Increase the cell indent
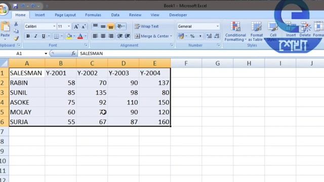 127,36
